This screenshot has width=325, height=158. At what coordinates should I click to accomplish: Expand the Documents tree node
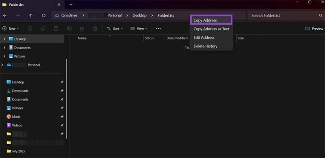[x=4, y=47]
